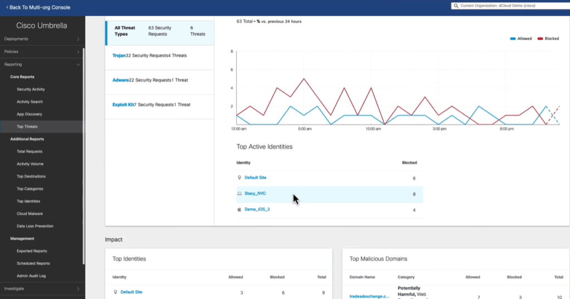
Task: Click the Blocked column header in Top Malicious Domains
Action: coord(514,277)
